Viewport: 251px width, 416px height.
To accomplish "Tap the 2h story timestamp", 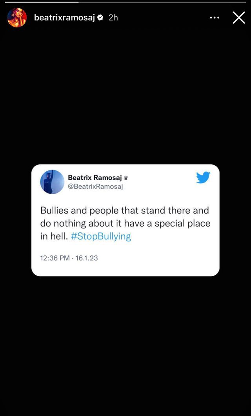I will [x=113, y=18].
